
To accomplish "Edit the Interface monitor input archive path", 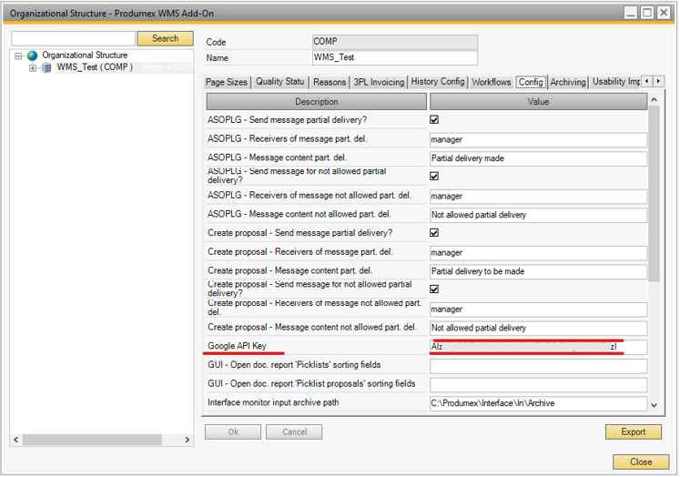I will [x=538, y=403].
